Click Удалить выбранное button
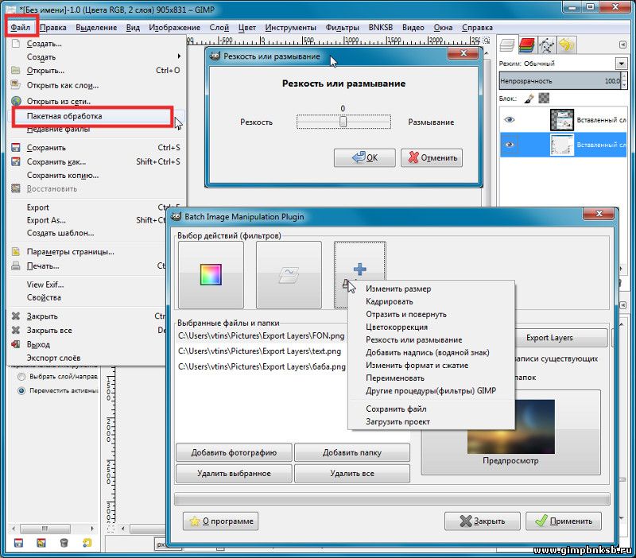The image size is (636, 558). tap(234, 473)
